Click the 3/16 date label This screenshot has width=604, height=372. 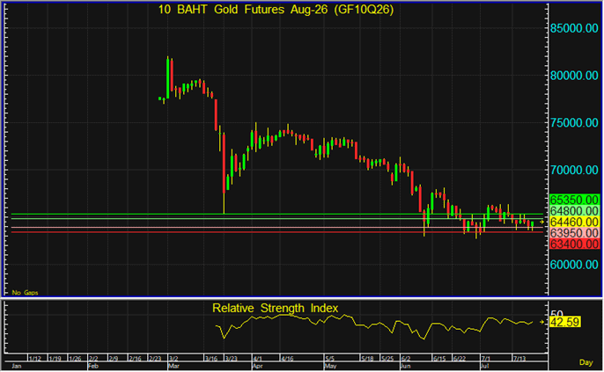(x=211, y=359)
